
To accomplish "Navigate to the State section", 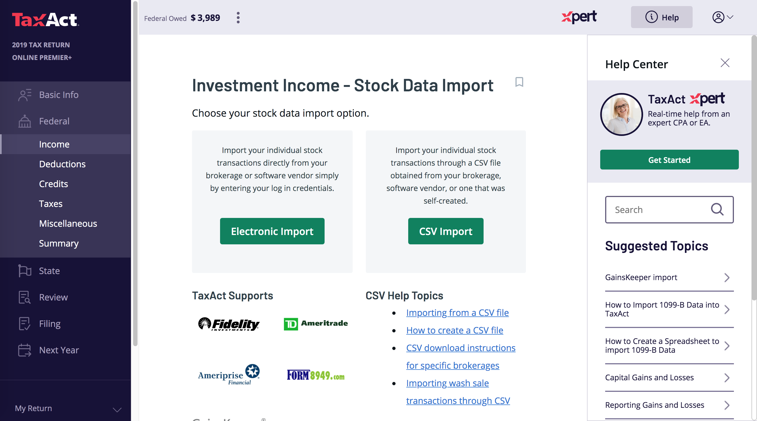I will tap(49, 270).
